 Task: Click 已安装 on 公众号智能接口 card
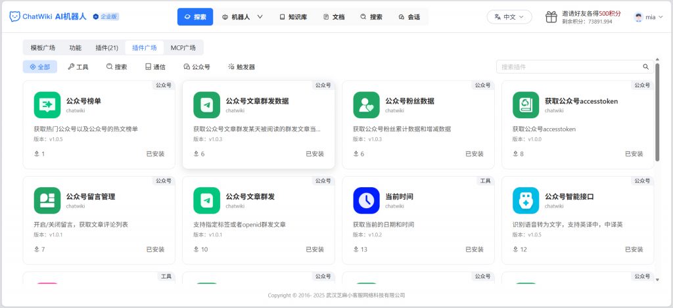click(x=634, y=250)
